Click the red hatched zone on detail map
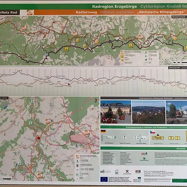Image resolution: width=187 pixels, height=187 pixels. tap(79, 138)
